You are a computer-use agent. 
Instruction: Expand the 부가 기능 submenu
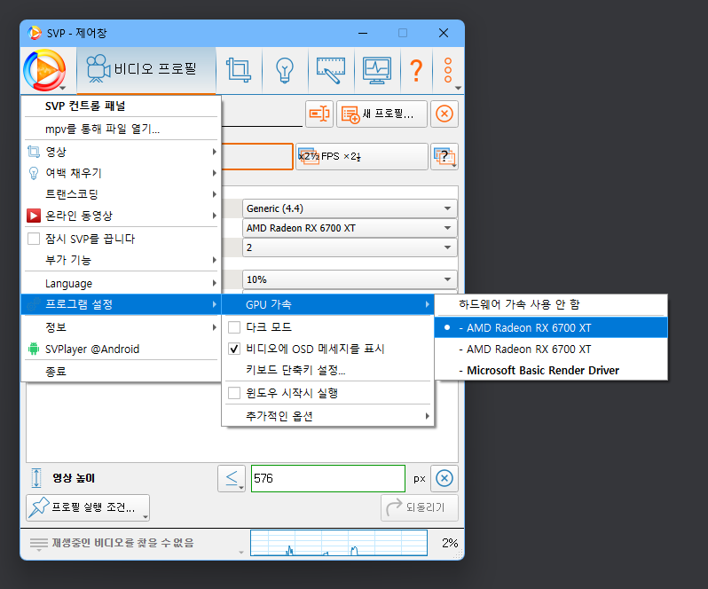pos(121,260)
